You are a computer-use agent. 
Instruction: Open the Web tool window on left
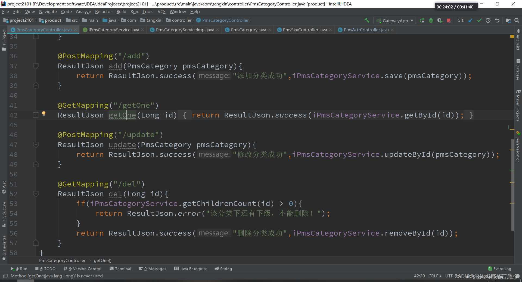[4, 187]
